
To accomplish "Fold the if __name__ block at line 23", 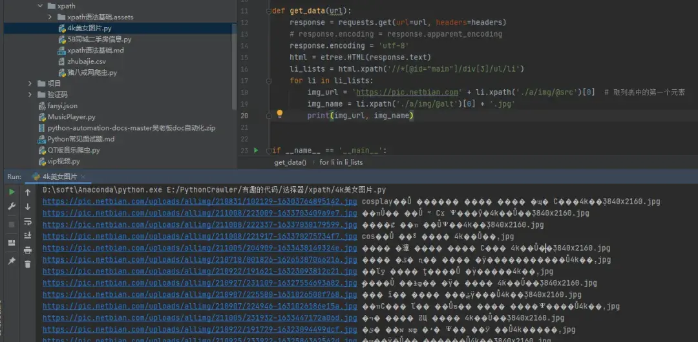I will click(x=268, y=151).
